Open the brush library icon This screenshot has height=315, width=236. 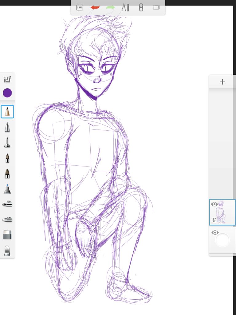(x=7, y=79)
